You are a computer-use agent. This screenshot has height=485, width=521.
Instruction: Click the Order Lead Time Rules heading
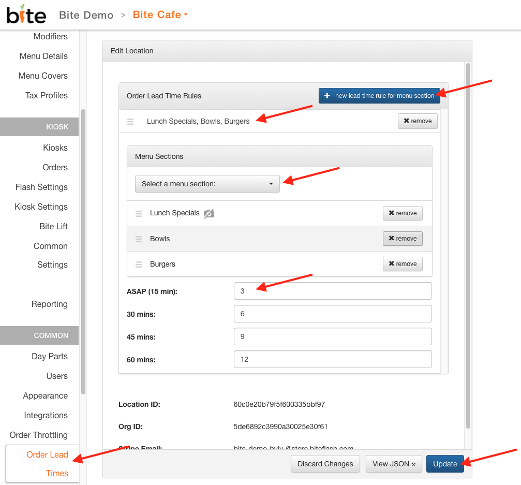164,96
